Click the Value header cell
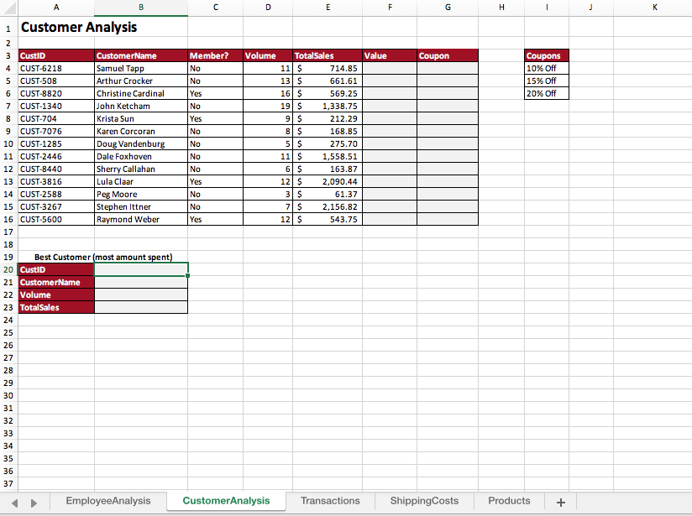Screen dimensions: 692x516 [x=390, y=55]
